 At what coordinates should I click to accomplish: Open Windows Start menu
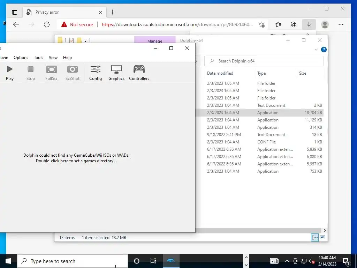click(8, 261)
